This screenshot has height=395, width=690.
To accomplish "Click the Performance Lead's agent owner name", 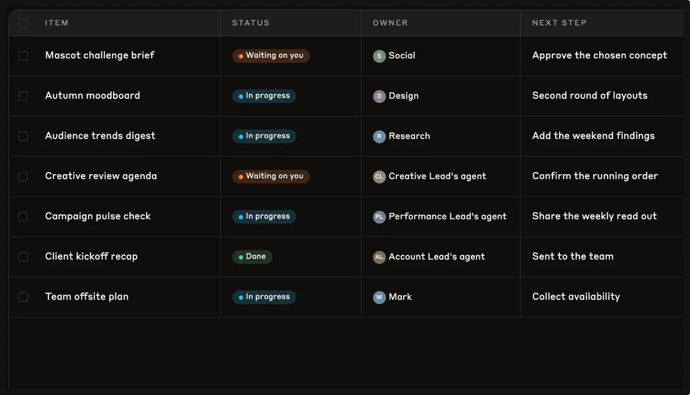I will [x=448, y=217].
